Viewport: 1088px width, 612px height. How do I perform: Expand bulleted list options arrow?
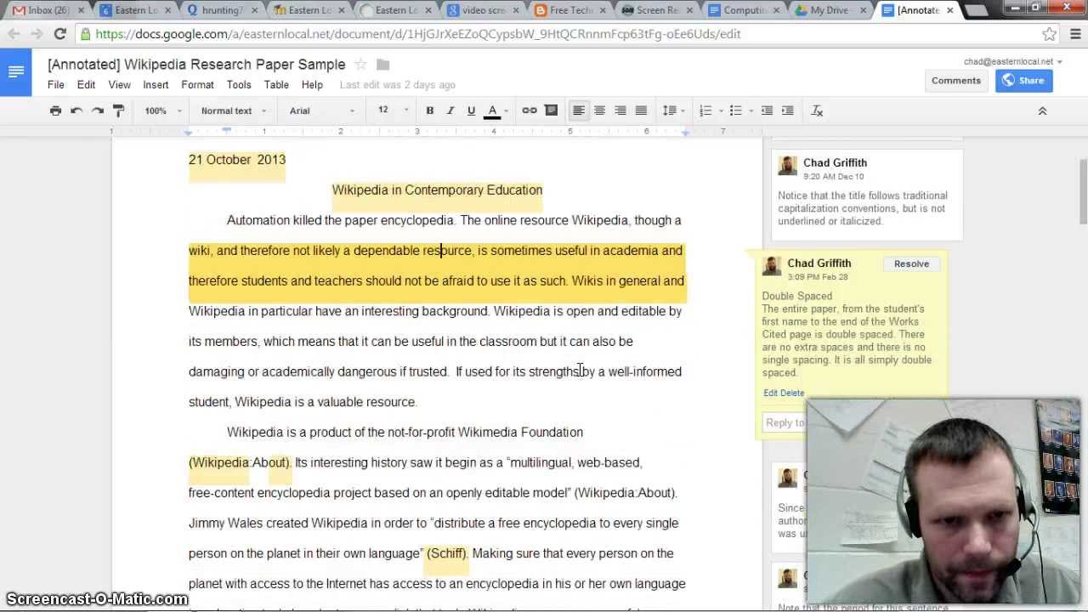coord(751,110)
